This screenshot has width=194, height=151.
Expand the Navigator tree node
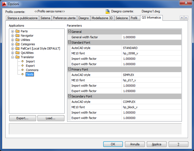tap(12, 36)
